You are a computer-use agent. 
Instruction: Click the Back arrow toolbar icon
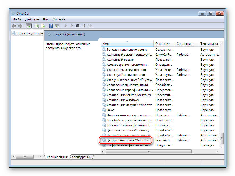point(14,26)
